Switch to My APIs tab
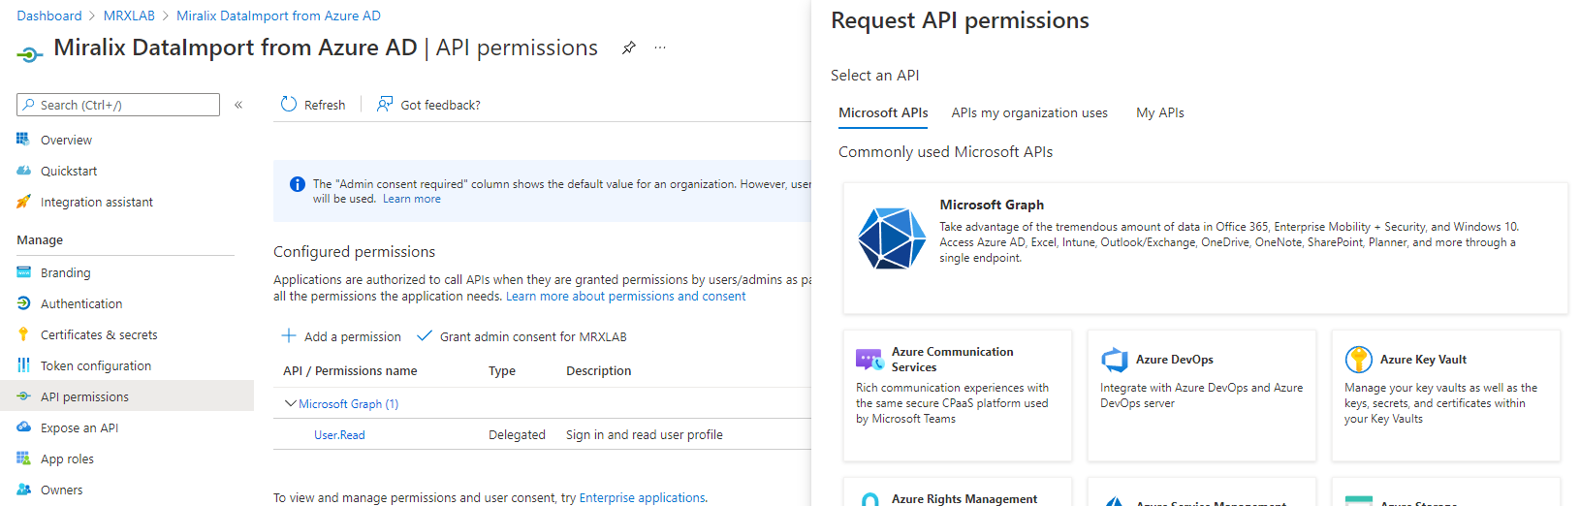Image resolution: width=1580 pixels, height=506 pixels. click(1160, 112)
